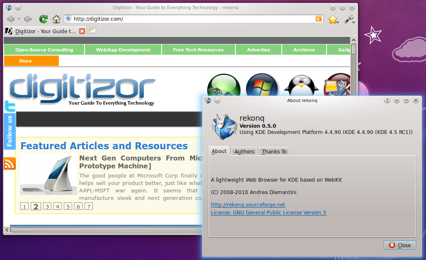This screenshot has height=260, width=426.
Task: Click the URL address field
Action: point(191,19)
